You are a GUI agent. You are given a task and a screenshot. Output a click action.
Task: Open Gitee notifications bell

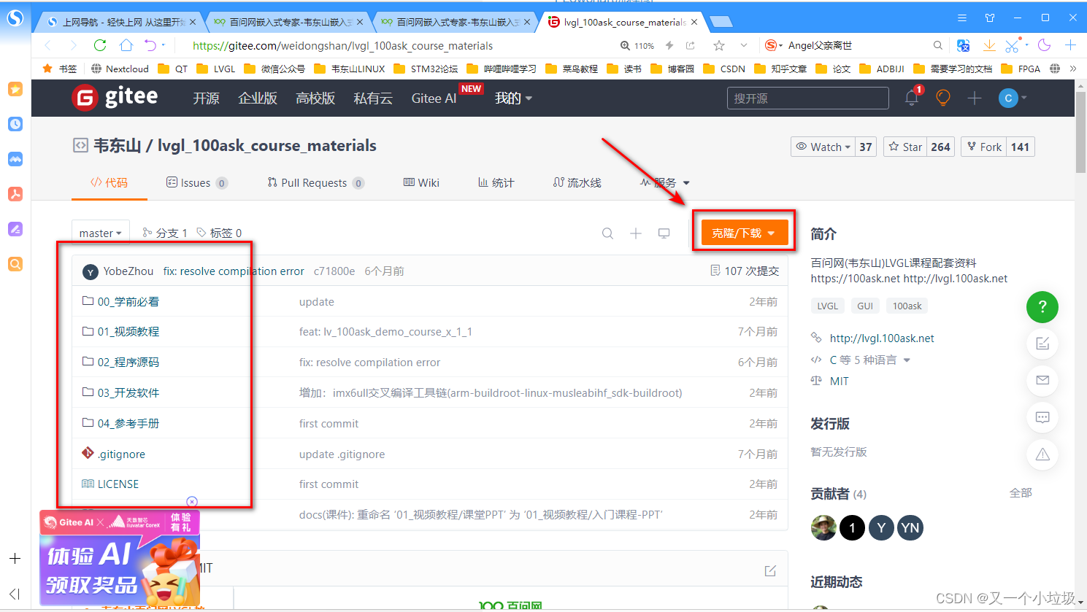(912, 98)
